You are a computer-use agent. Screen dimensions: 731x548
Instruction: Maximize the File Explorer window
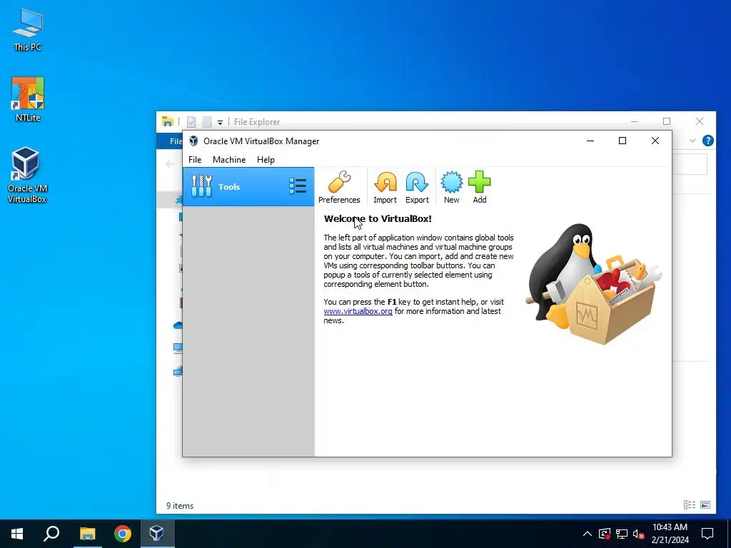(x=667, y=121)
